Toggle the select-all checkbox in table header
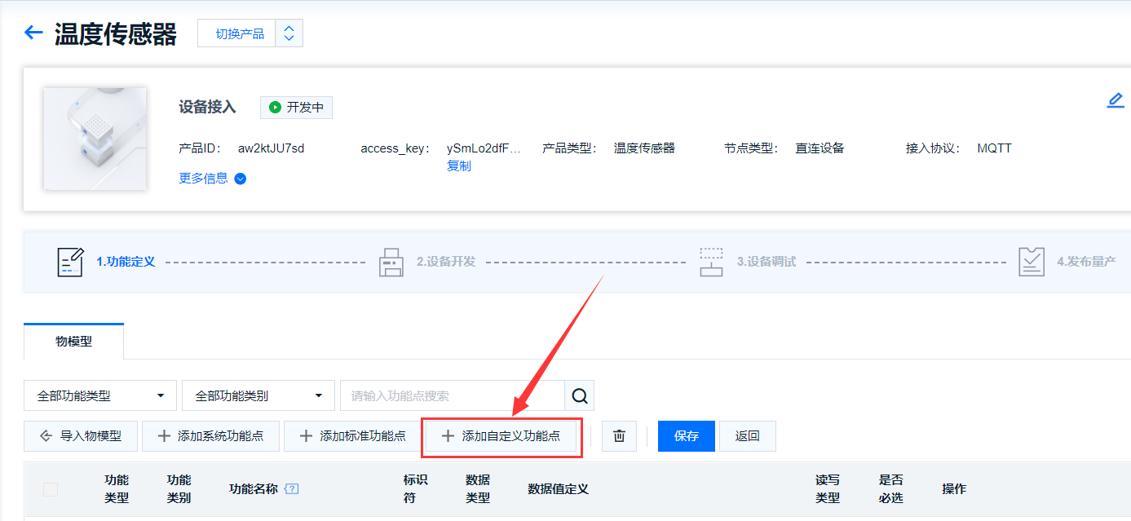The height and width of the screenshot is (521, 1131). (51, 488)
